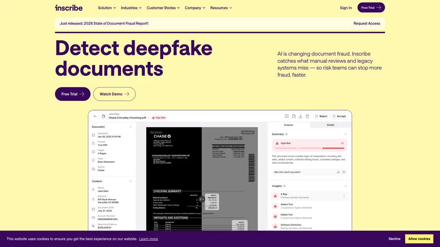Give thumbs up for result accuracy
This screenshot has height=247, width=440.
click(x=339, y=172)
